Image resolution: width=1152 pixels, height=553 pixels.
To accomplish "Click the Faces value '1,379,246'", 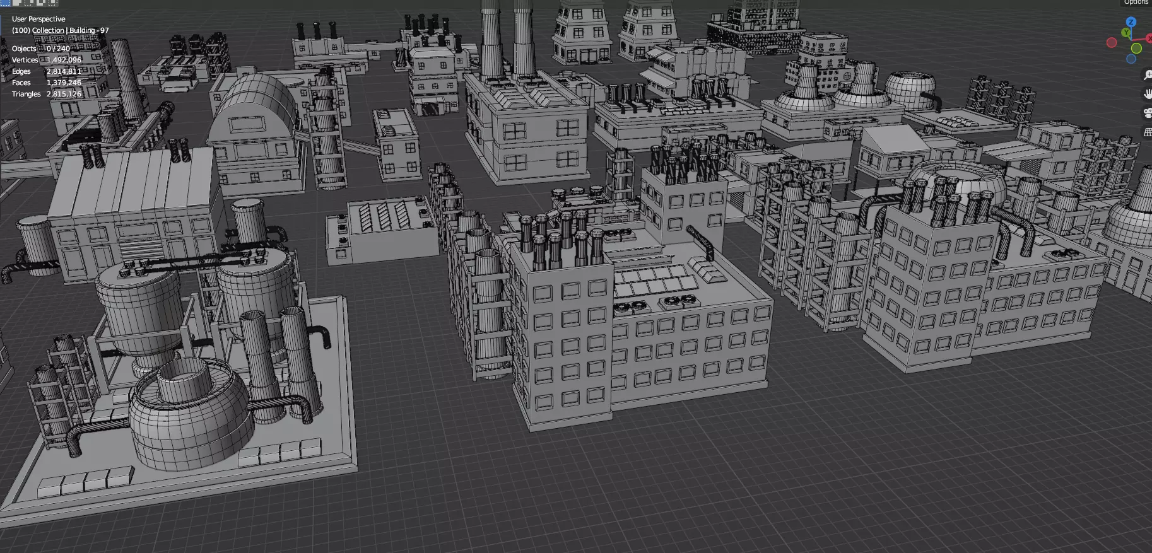I will click(64, 83).
